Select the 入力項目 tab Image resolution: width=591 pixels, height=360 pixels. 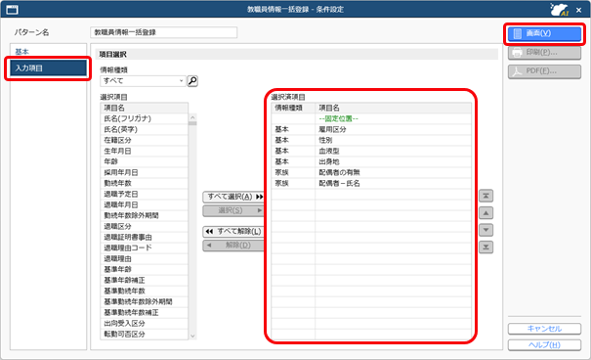tap(48, 68)
